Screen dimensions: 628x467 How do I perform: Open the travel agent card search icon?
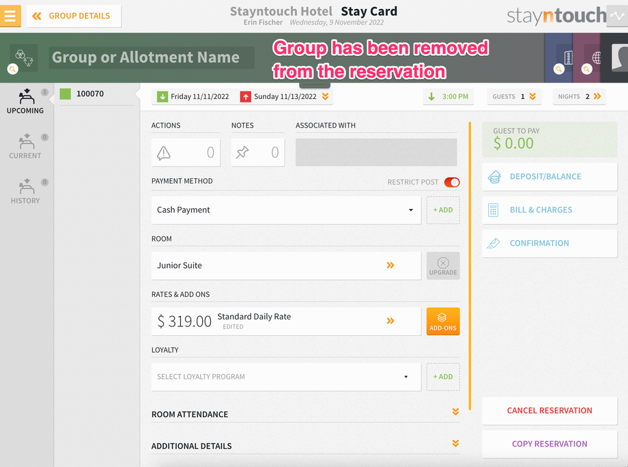click(587, 69)
